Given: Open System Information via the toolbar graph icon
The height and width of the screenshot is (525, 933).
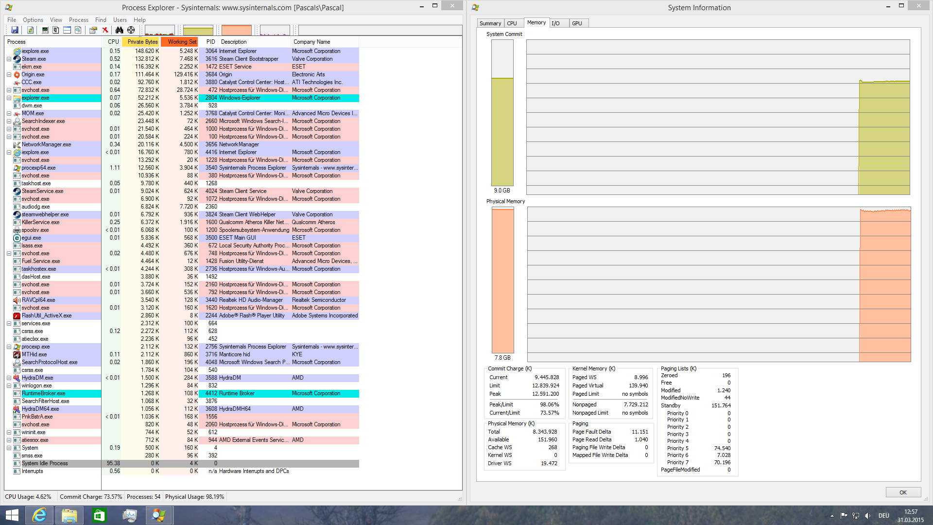Looking at the screenshot, I should point(45,30).
